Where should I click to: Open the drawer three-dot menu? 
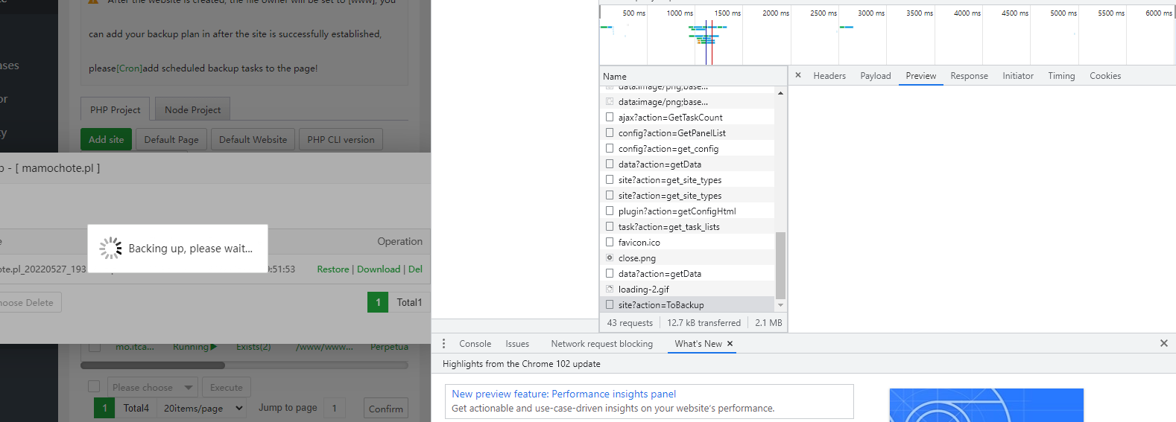[443, 344]
